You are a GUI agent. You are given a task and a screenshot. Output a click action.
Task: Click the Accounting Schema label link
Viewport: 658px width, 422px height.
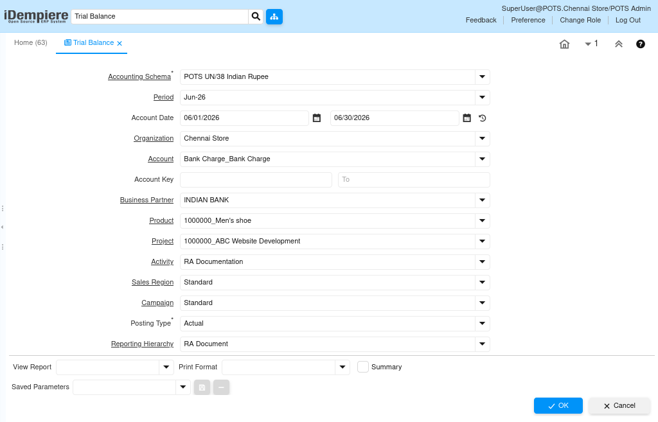(139, 77)
